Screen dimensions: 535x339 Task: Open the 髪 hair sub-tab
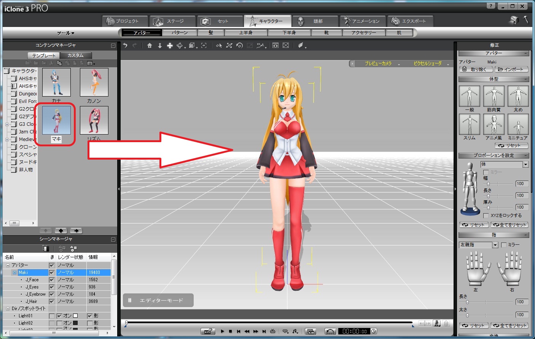[211, 33]
